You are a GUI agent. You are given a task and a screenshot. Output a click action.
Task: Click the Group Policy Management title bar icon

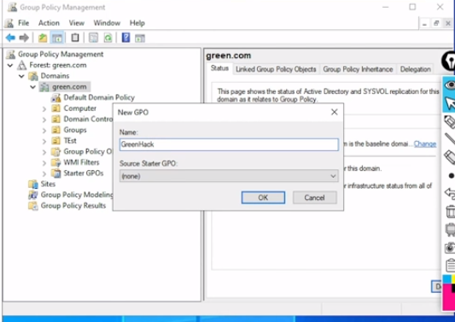pos(12,7)
